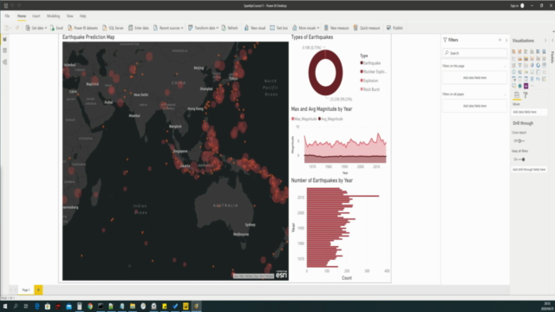
Task: Open the Format paint-roller tab
Action: point(526,94)
